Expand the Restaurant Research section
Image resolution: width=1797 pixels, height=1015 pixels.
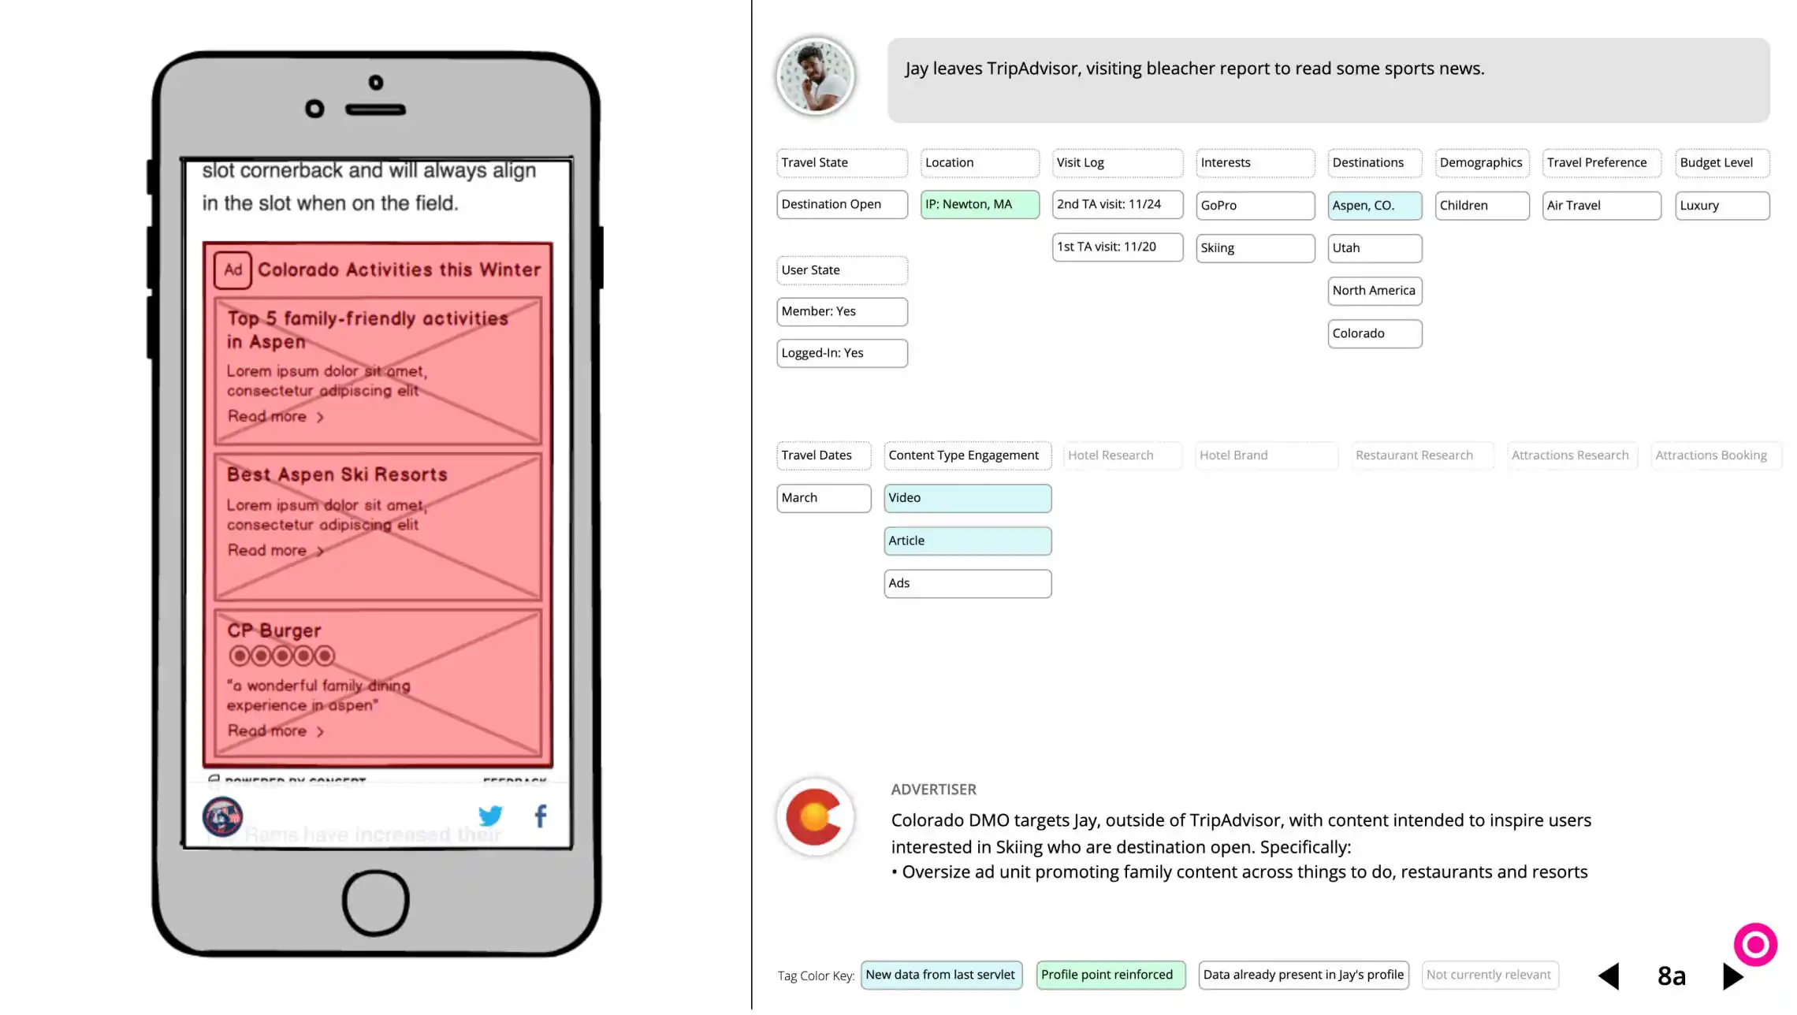[1413, 454]
